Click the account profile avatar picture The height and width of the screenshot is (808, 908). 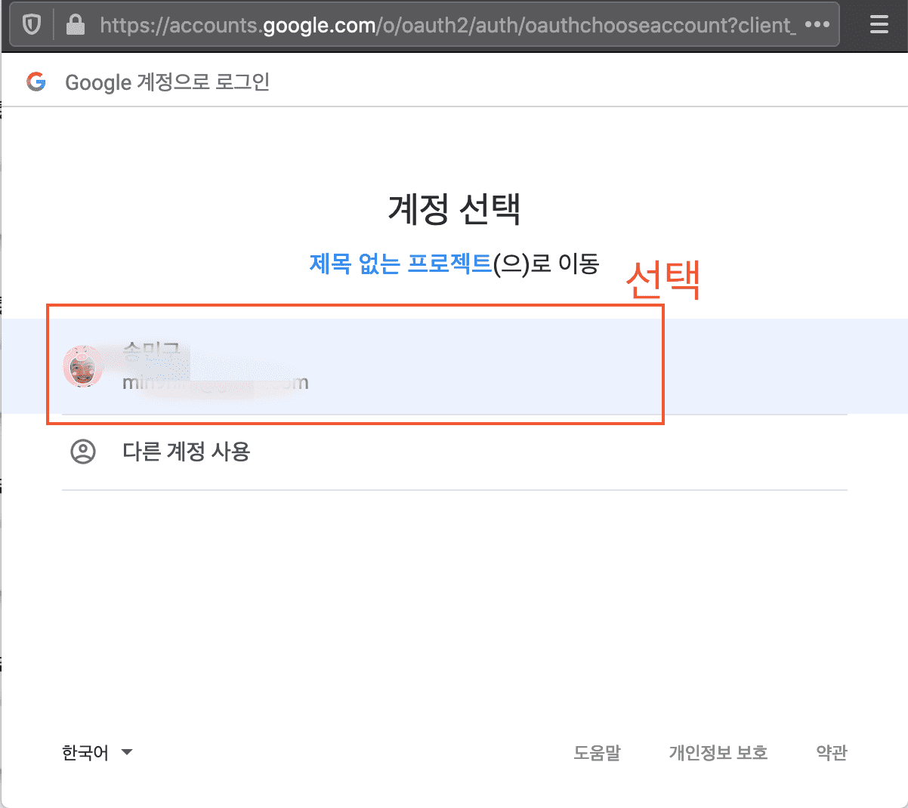click(82, 367)
